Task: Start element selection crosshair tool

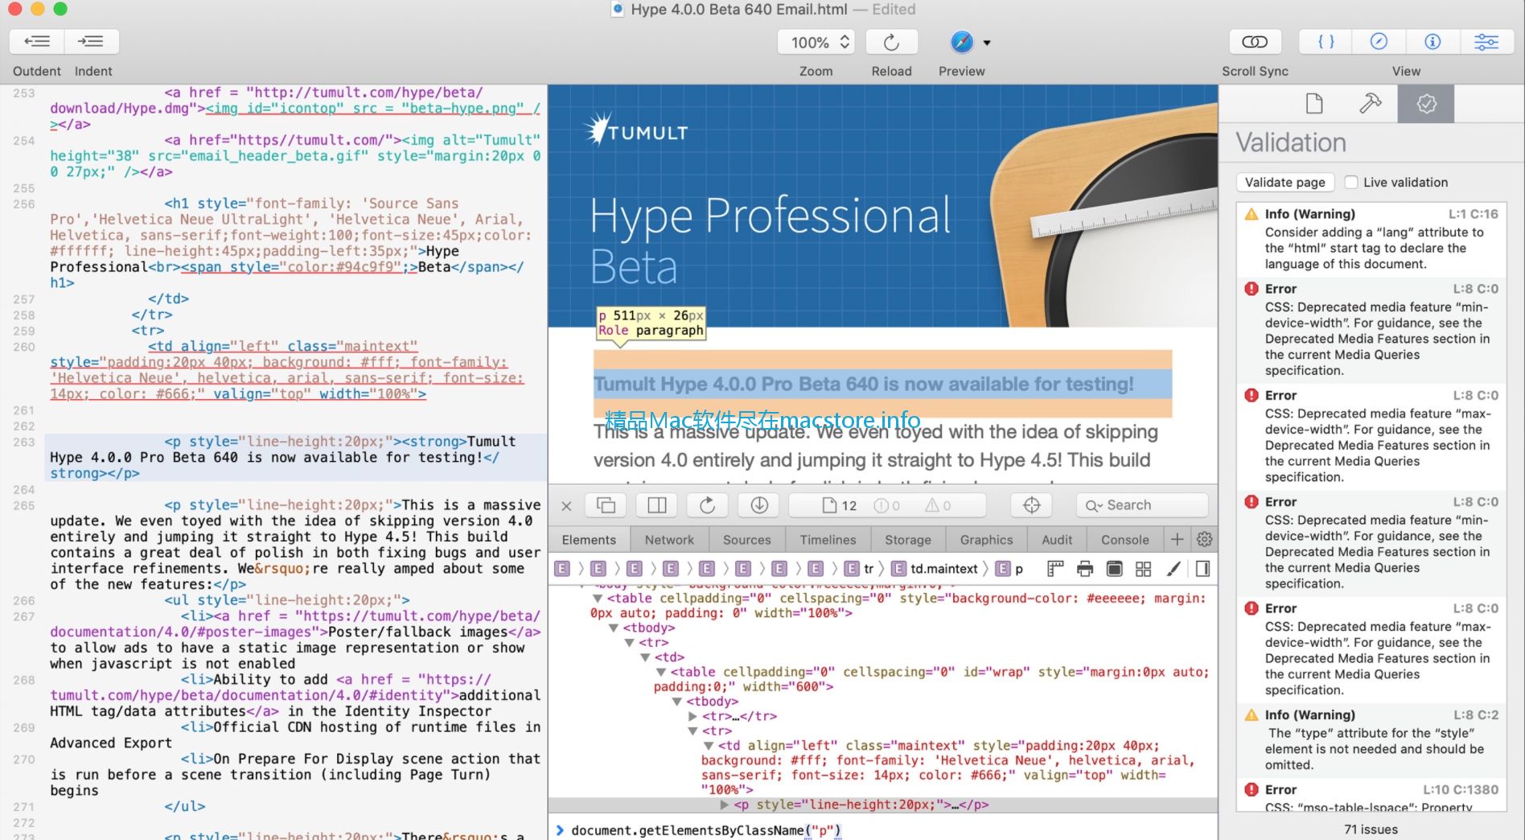Action: pyautogui.click(x=1032, y=505)
